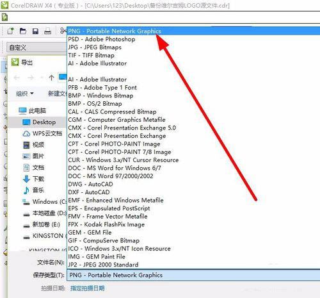This screenshot has width=320, height=298.
Task: Choose CPT - Corel PHOTO-PAINT Image
Action: pyautogui.click(x=114, y=144)
